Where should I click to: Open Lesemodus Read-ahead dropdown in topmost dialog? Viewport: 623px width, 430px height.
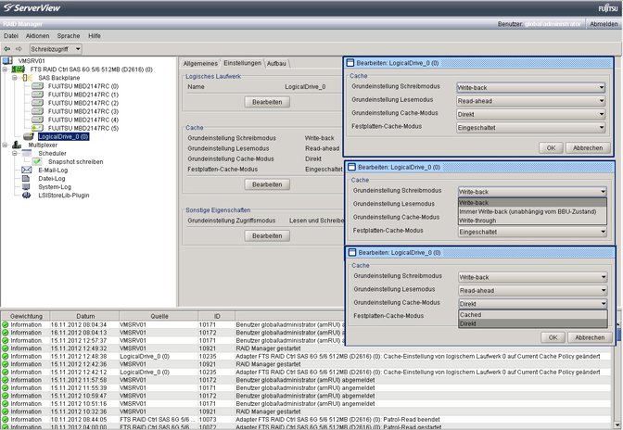tap(530, 101)
